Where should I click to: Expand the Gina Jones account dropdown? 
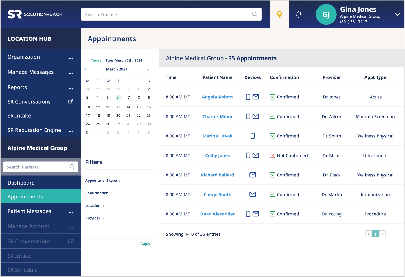coord(397,14)
